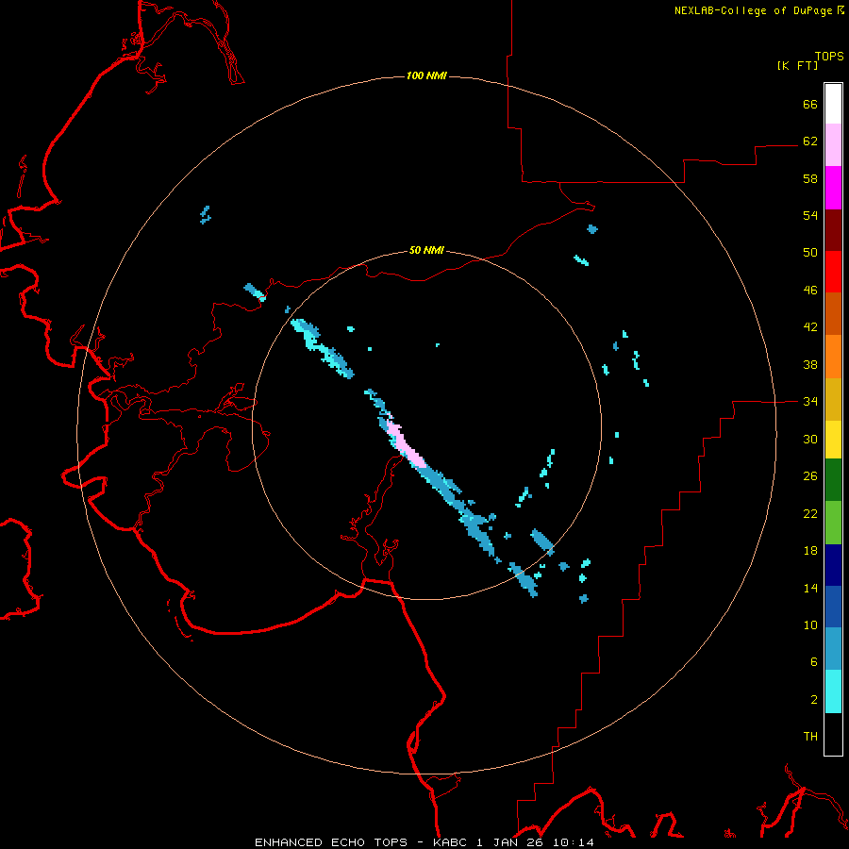849x849 pixels.
Task: Click the 22 value on the legend
Action: click(x=810, y=514)
